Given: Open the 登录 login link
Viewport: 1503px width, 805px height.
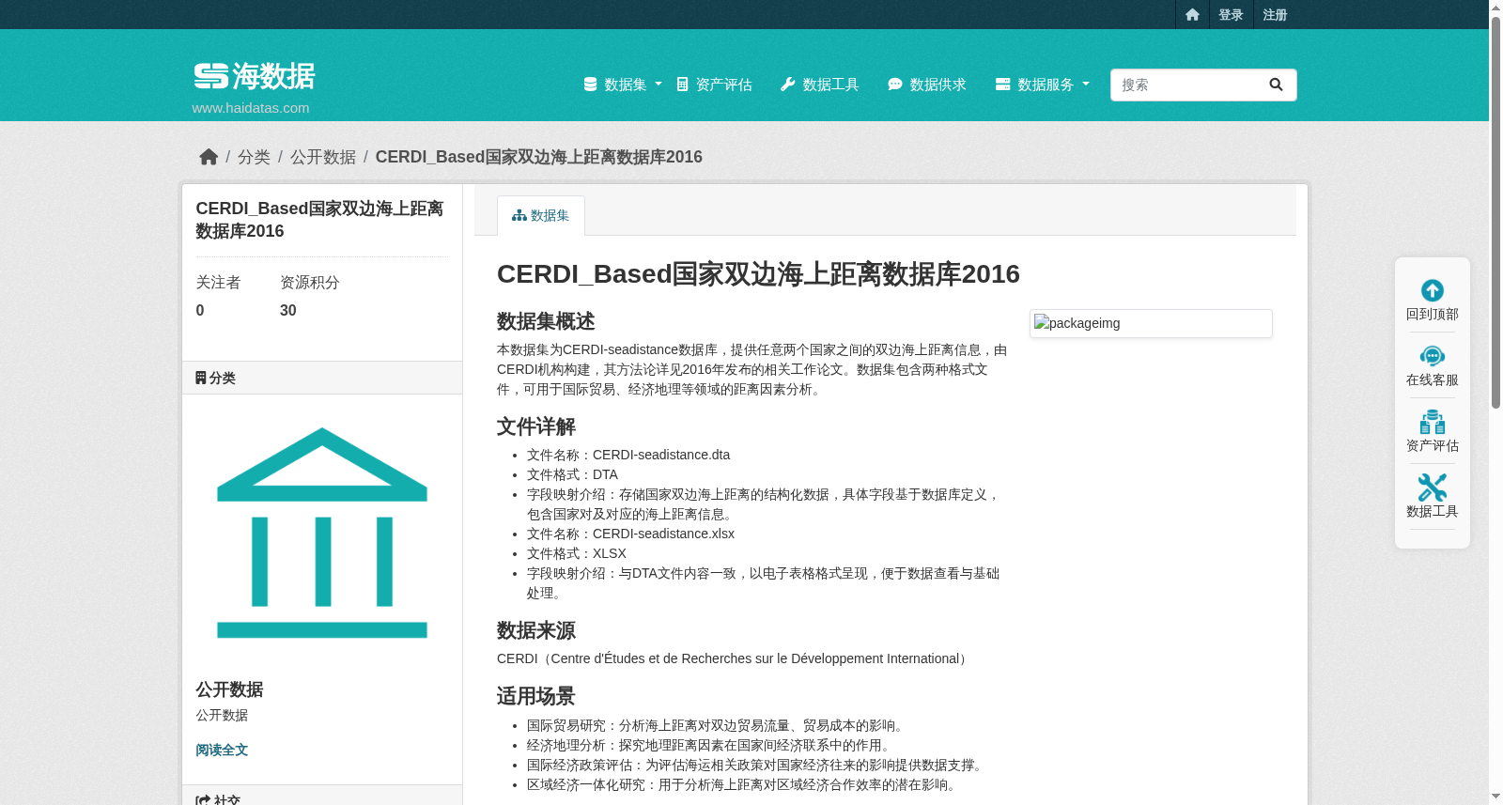Looking at the screenshot, I should click(1231, 15).
